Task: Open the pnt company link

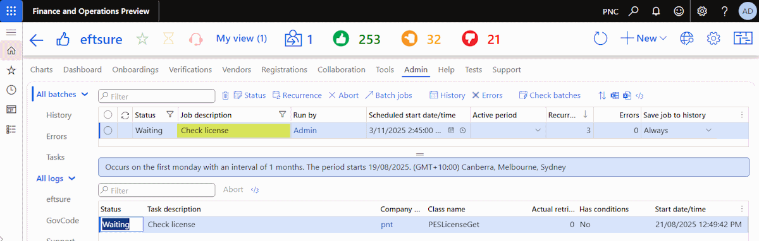Action: 386,224
